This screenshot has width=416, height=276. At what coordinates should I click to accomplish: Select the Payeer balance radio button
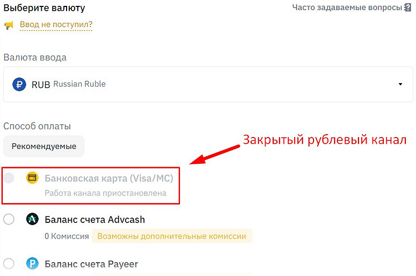pos(9,264)
